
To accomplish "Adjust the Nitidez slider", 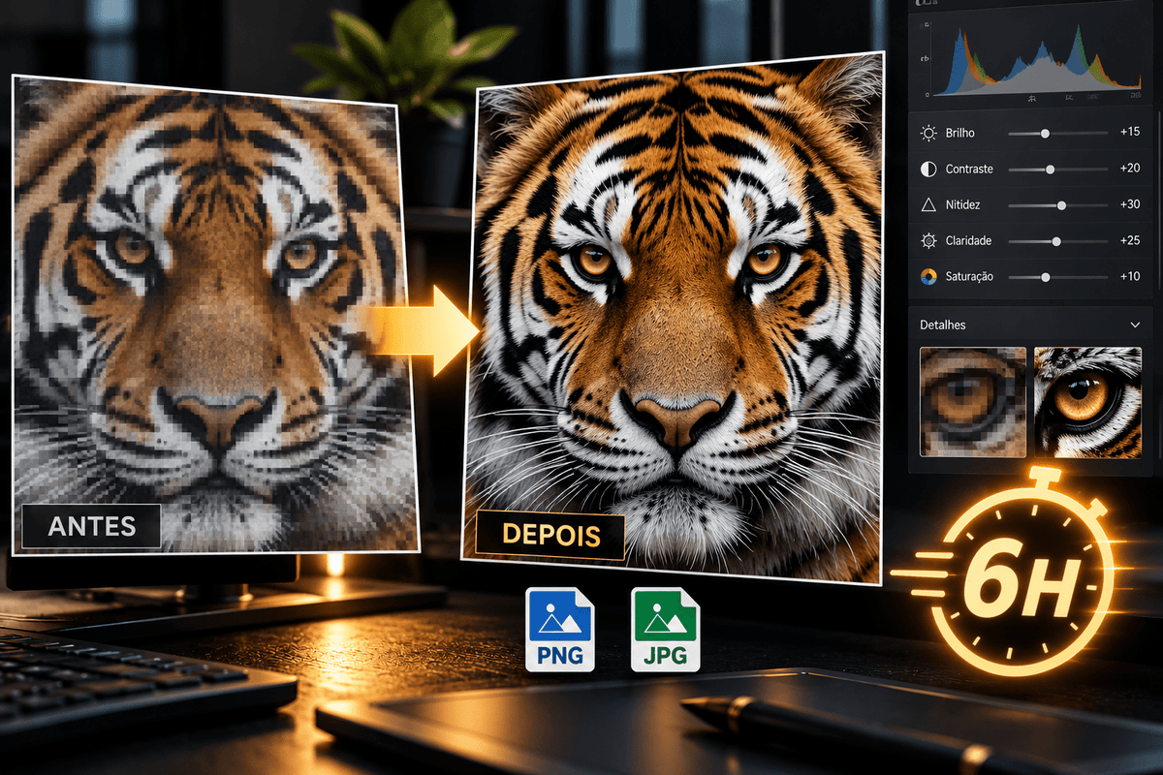I will [1057, 205].
